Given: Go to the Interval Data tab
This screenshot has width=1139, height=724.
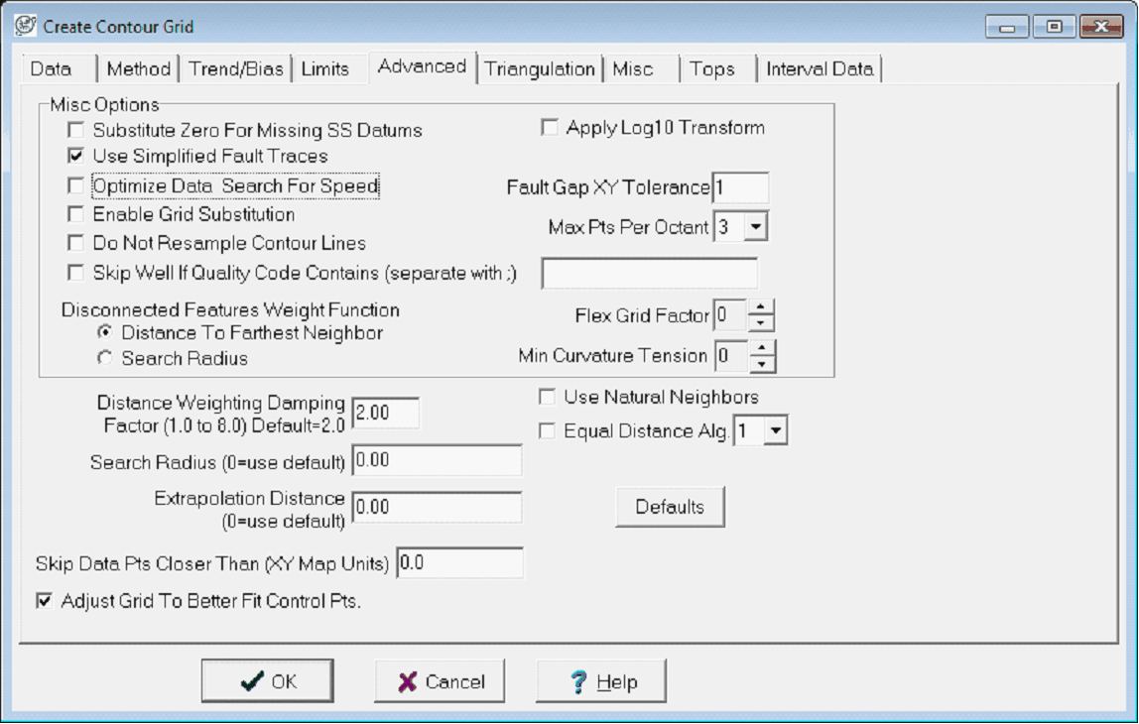Looking at the screenshot, I should [x=820, y=69].
